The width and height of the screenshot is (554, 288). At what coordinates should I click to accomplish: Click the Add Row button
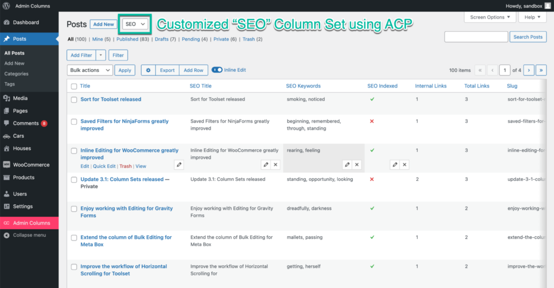point(193,70)
